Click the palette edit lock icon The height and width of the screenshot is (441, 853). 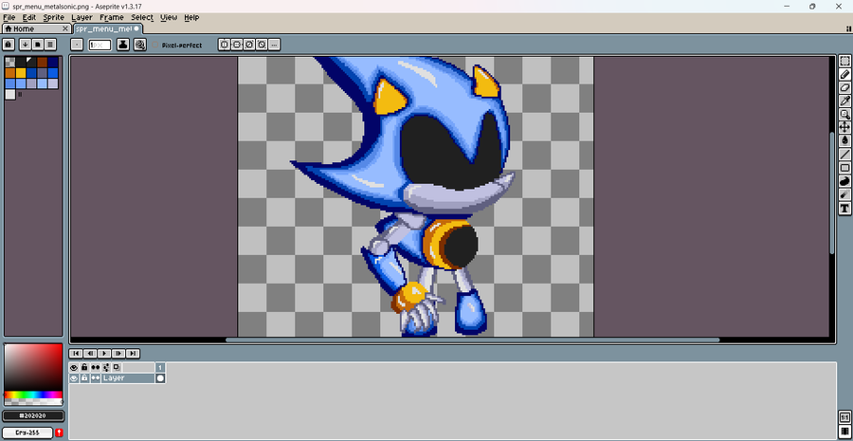click(9, 45)
